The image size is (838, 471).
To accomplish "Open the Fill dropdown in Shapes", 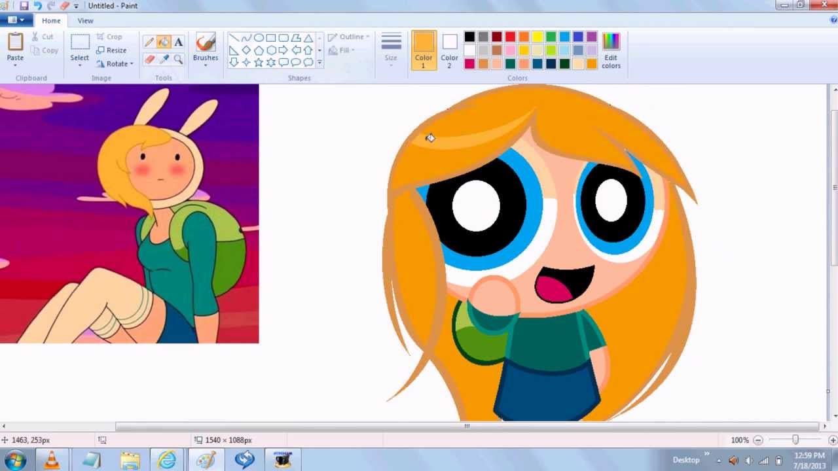I will click(x=342, y=50).
